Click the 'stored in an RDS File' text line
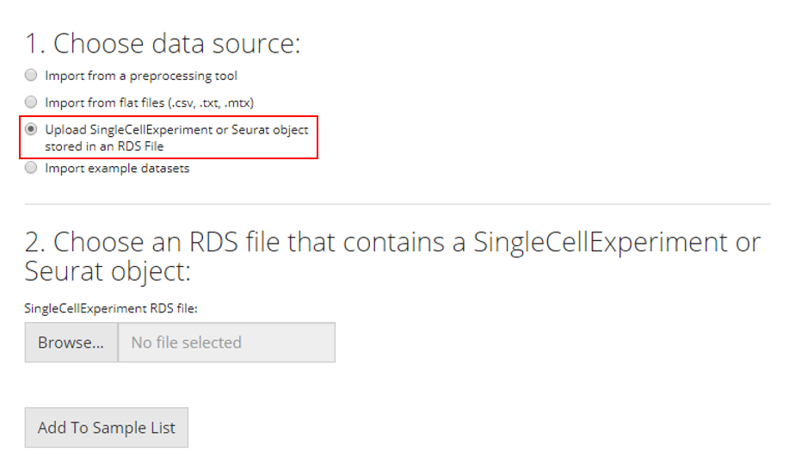The width and height of the screenshot is (795, 476). pos(104,146)
